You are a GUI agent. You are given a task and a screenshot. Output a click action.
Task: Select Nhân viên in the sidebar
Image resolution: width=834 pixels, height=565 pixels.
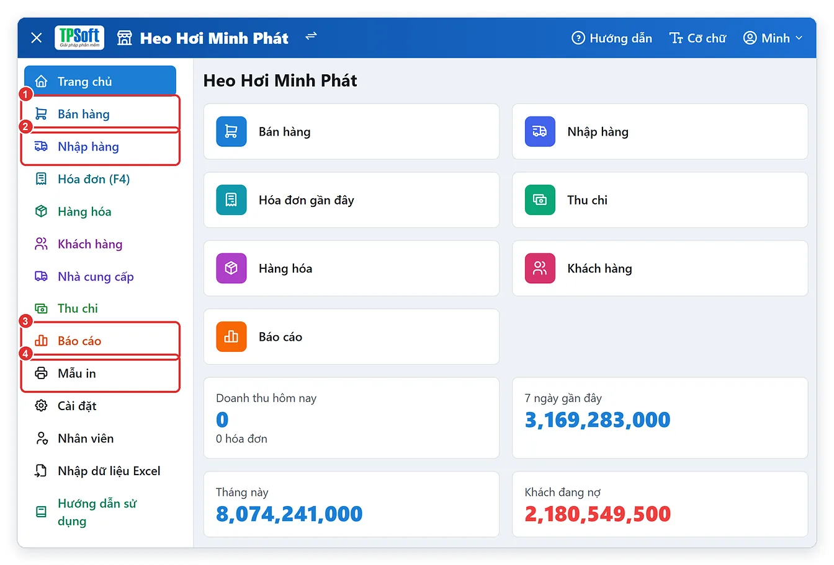pos(100,439)
